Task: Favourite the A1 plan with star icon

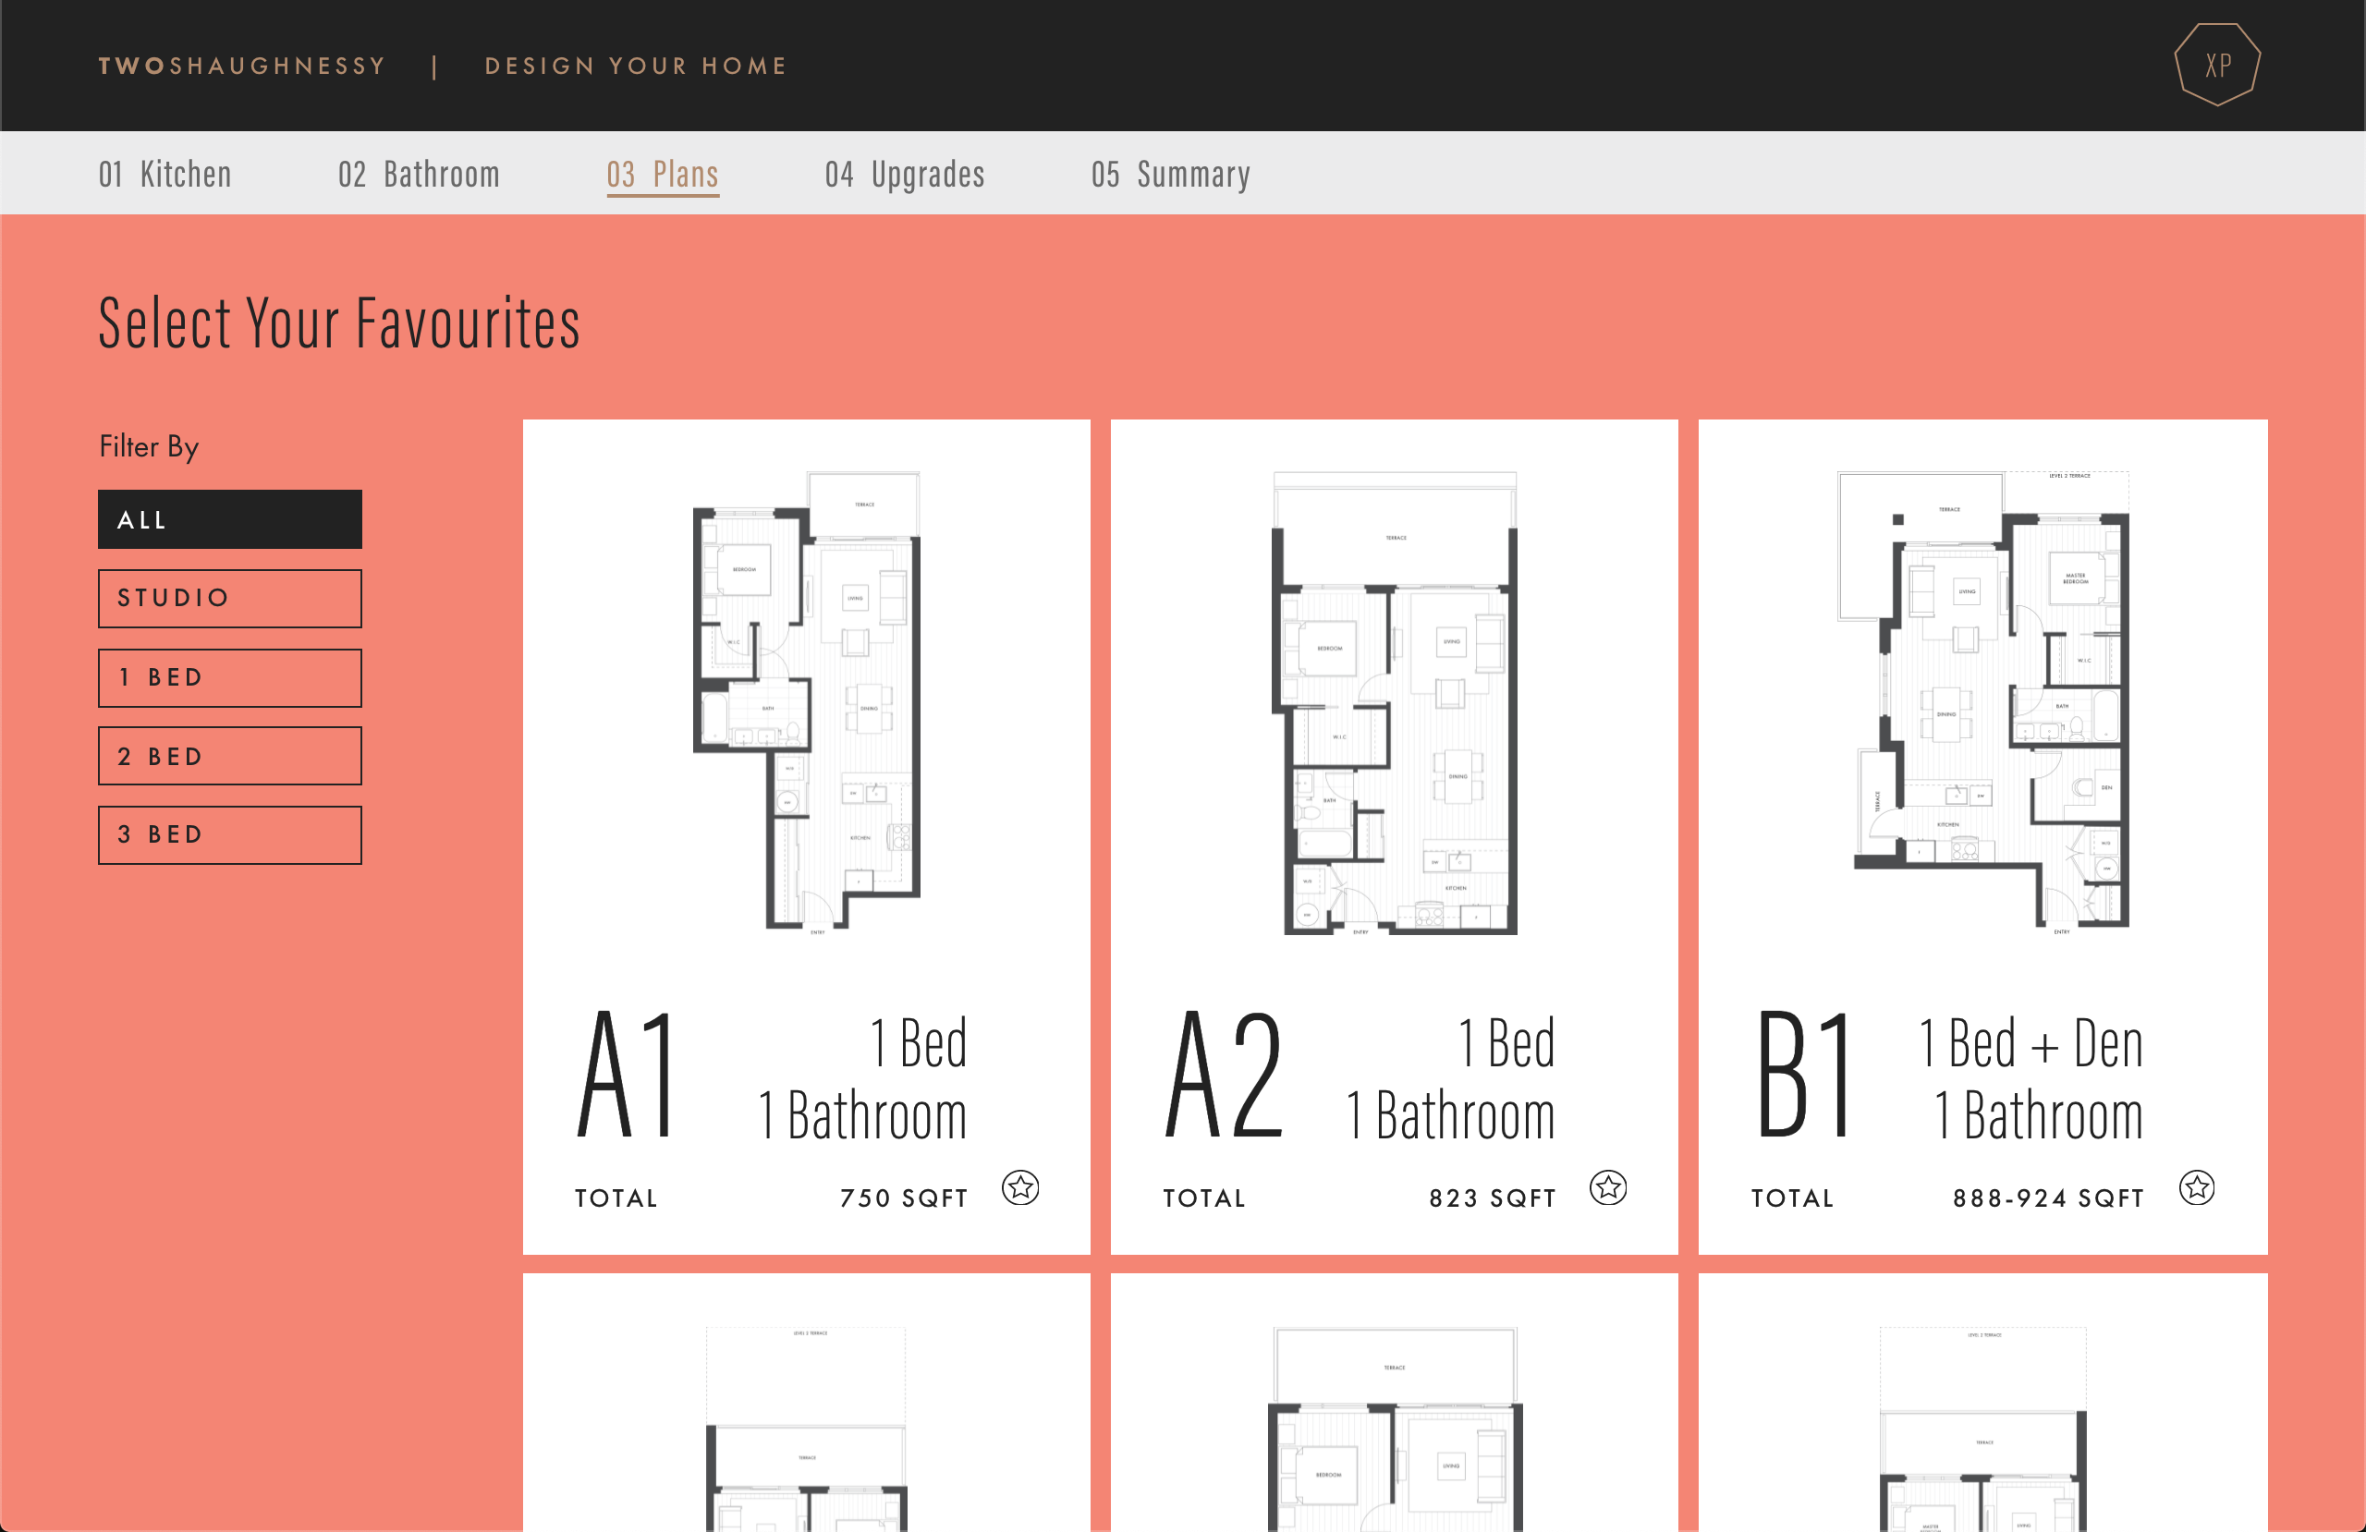Action: click(1020, 1187)
